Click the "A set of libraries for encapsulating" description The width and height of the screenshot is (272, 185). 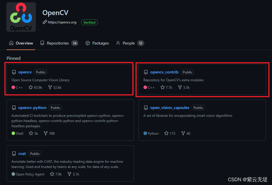tap(188, 116)
